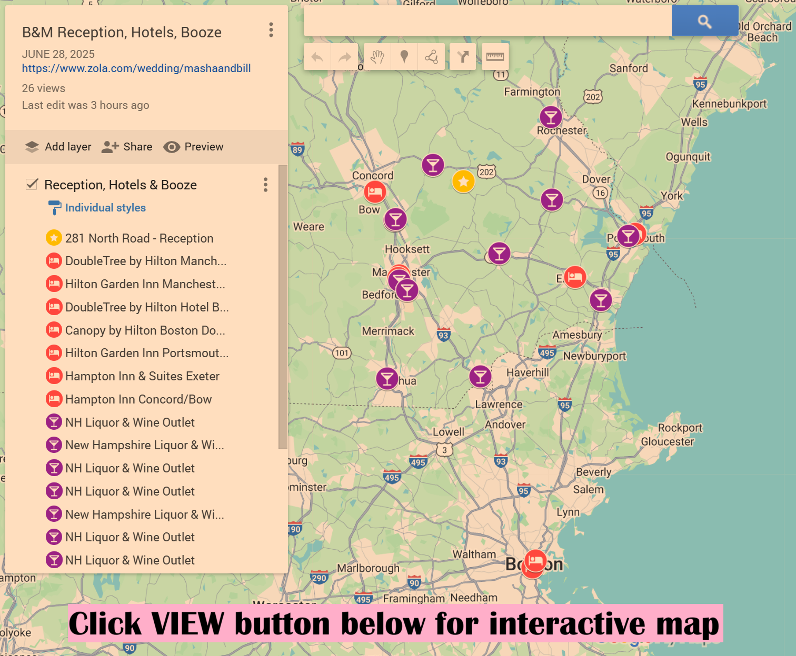796x656 pixels.
Task: Click the yellow star icon in list
Action: (x=54, y=238)
